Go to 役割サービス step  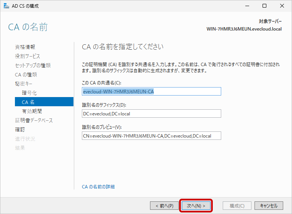tap(27, 56)
